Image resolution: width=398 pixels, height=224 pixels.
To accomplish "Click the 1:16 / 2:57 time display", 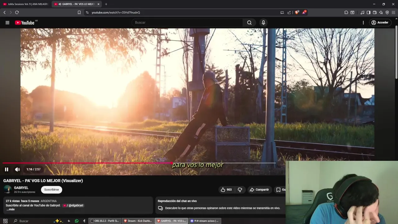I will tap(33, 169).
